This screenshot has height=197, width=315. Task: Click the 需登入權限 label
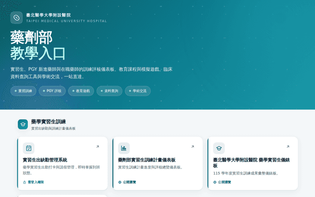coord(36,182)
